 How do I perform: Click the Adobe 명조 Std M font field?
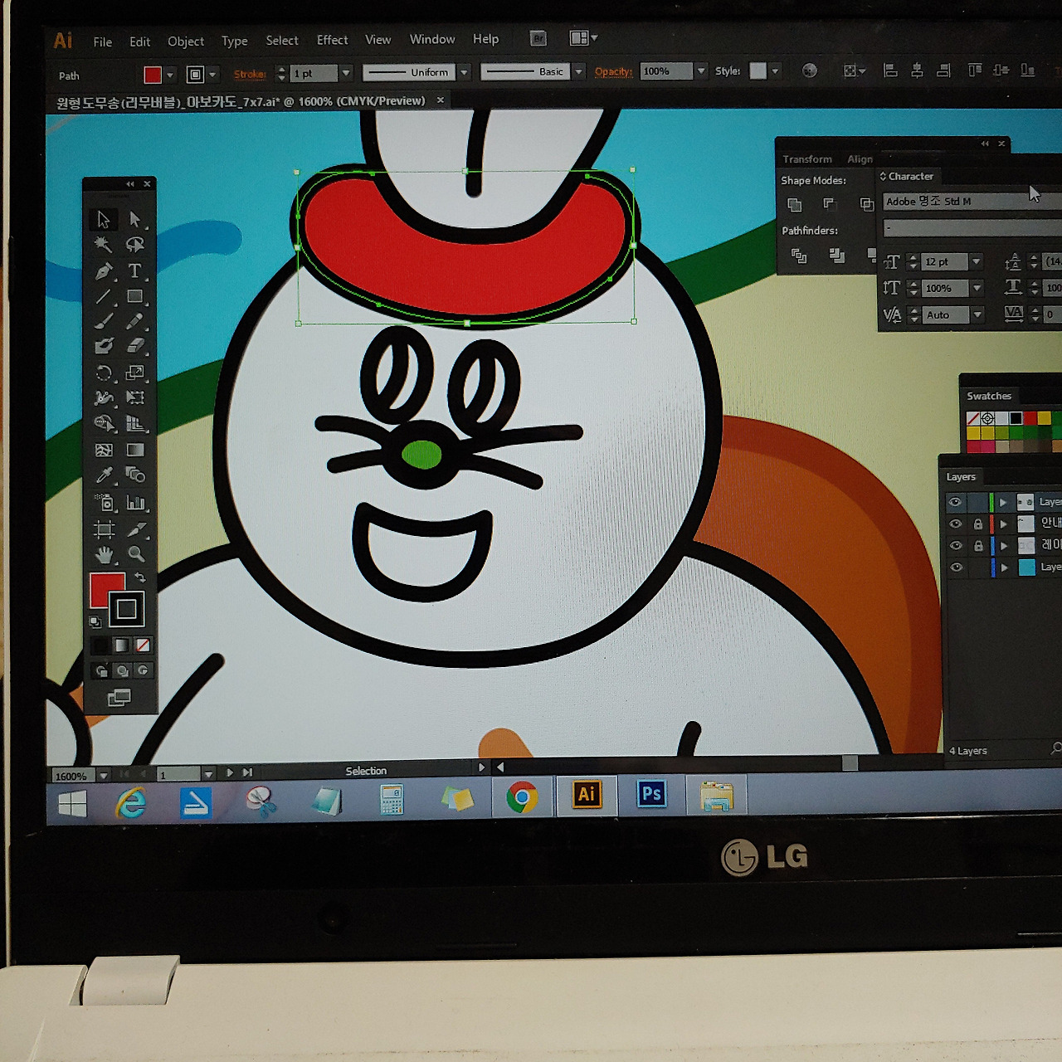pyautogui.click(x=972, y=202)
